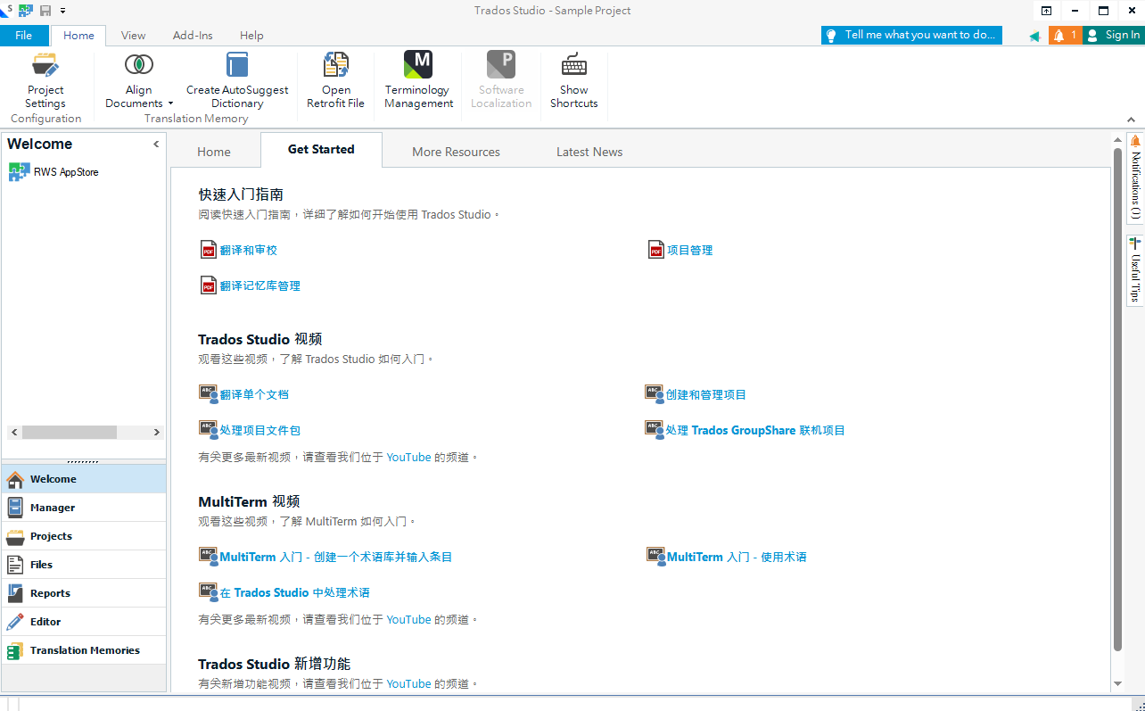
Task: Switch to the More Resources tab
Action: (x=456, y=152)
